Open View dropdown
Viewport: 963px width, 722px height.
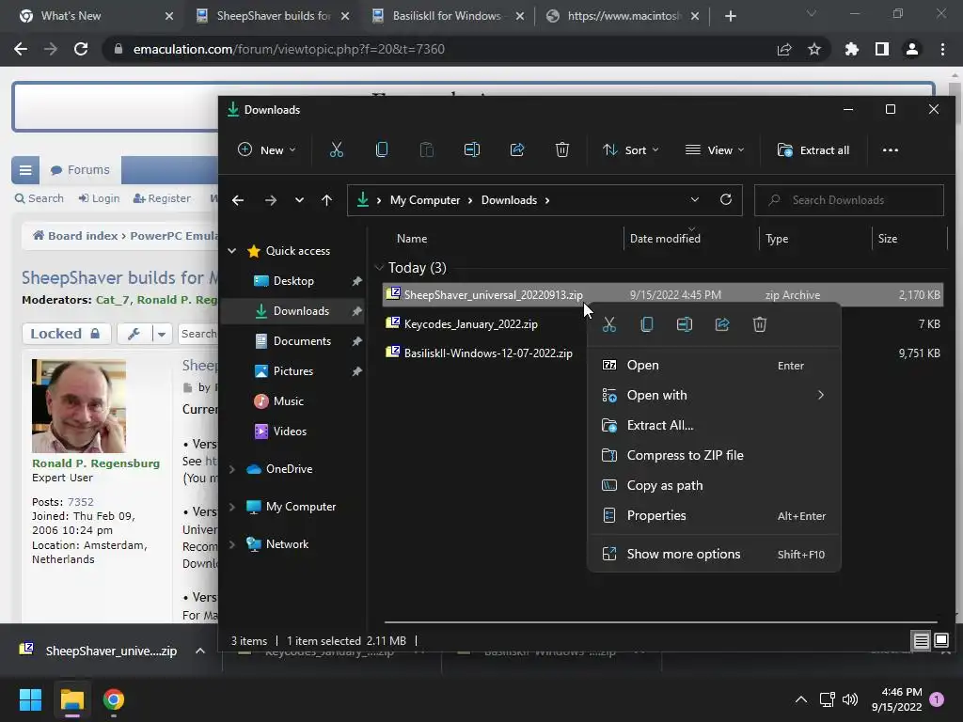click(x=715, y=149)
